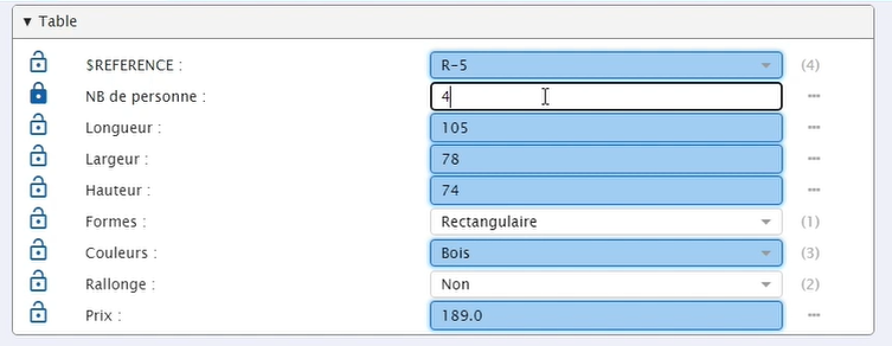Click the 'NB de personne :' label

(x=146, y=97)
